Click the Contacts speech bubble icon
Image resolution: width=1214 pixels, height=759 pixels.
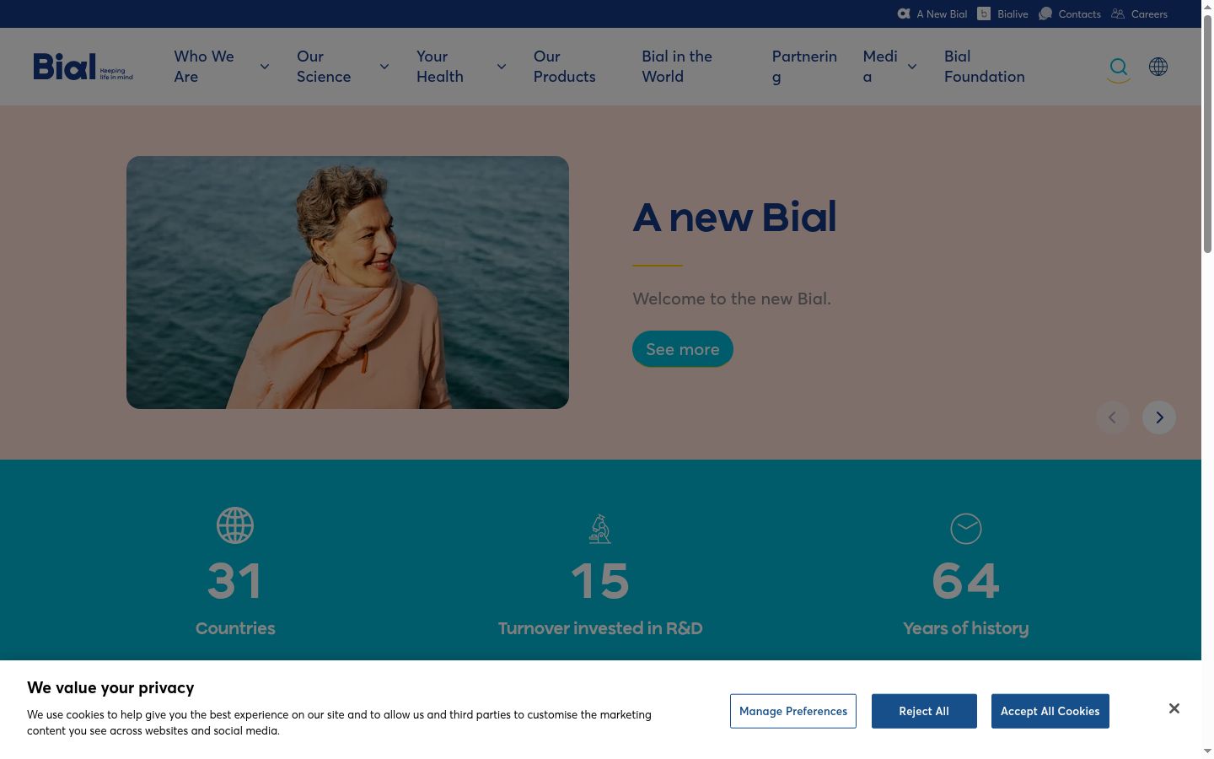1045,13
